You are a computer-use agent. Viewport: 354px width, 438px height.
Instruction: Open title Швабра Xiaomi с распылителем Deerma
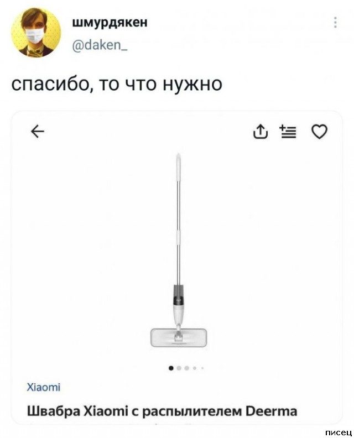(x=162, y=411)
